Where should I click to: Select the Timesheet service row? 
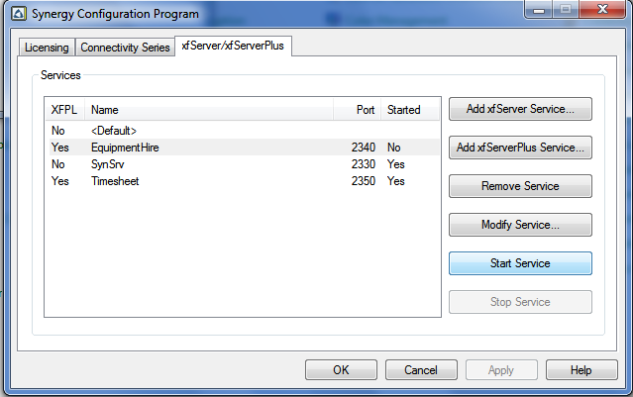point(243,181)
